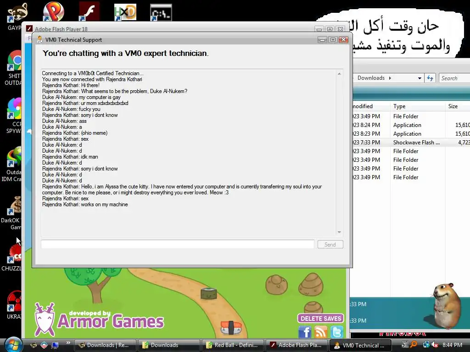
Task: Open the Downloads address bar dropdown arrow
Action: [420, 78]
